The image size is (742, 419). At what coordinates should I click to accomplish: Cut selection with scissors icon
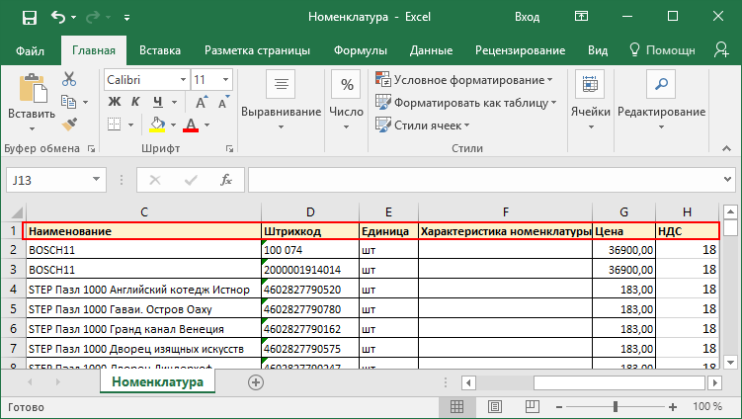(x=69, y=79)
